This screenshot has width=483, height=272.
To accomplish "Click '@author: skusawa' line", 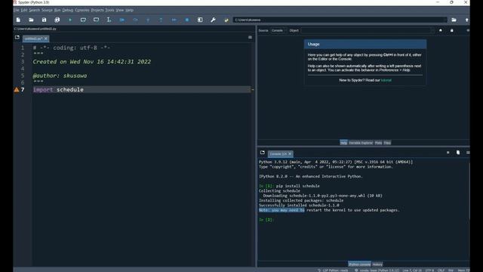I will (x=60, y=76).
